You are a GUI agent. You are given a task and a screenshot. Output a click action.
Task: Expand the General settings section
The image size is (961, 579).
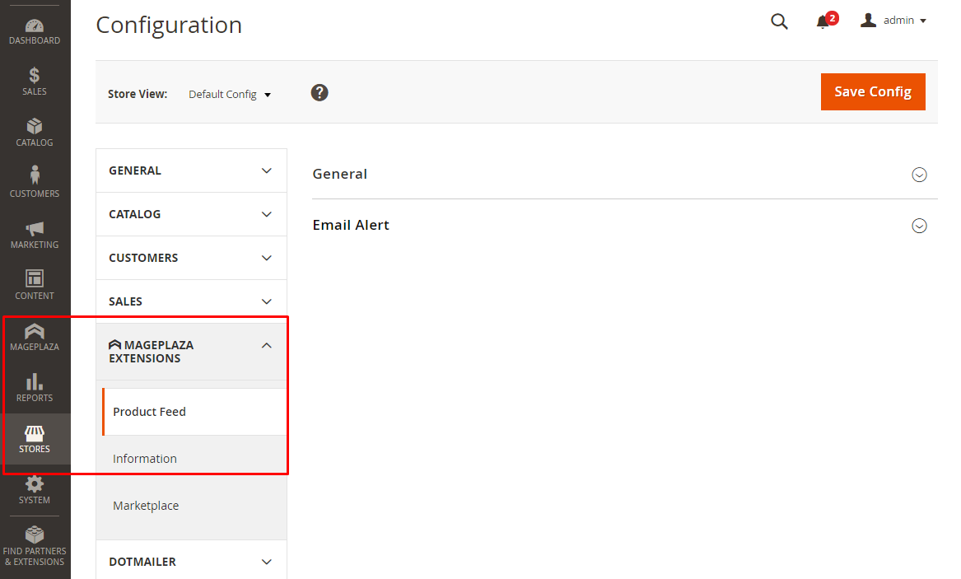coord(919,175)
